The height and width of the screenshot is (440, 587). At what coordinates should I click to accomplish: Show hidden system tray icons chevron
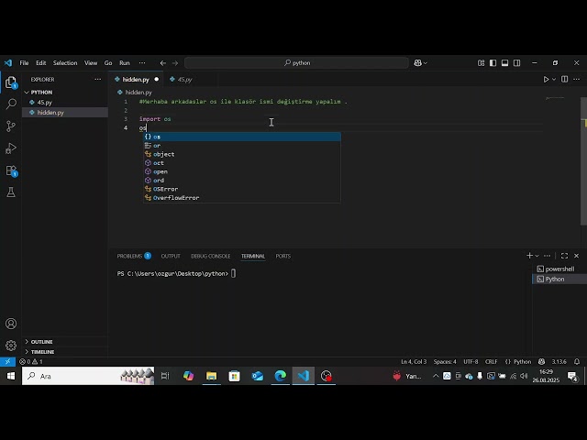[436, 376]
